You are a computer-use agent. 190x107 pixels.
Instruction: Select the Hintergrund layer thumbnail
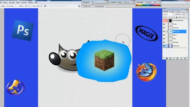click(x=170, y=46)
